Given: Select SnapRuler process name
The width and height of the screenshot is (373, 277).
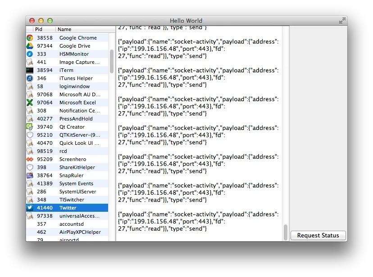Looking at the screenshot, I should [x=71, y=175].
